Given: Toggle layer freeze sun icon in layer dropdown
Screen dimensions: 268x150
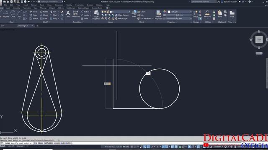Looking at the screenshot, I should pyautogui.click(x=105, y=12).
